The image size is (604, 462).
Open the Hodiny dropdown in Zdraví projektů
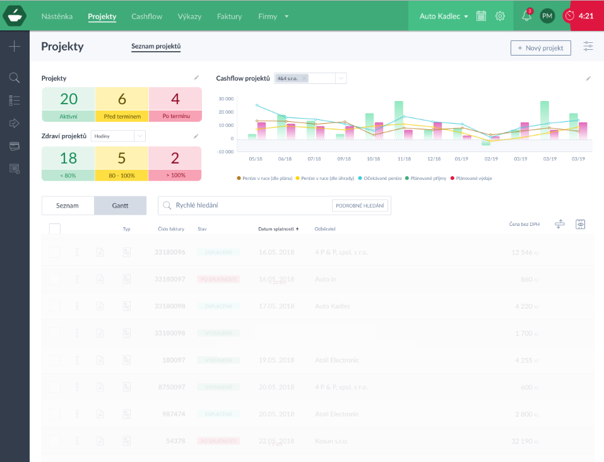(x=138, y=136)
